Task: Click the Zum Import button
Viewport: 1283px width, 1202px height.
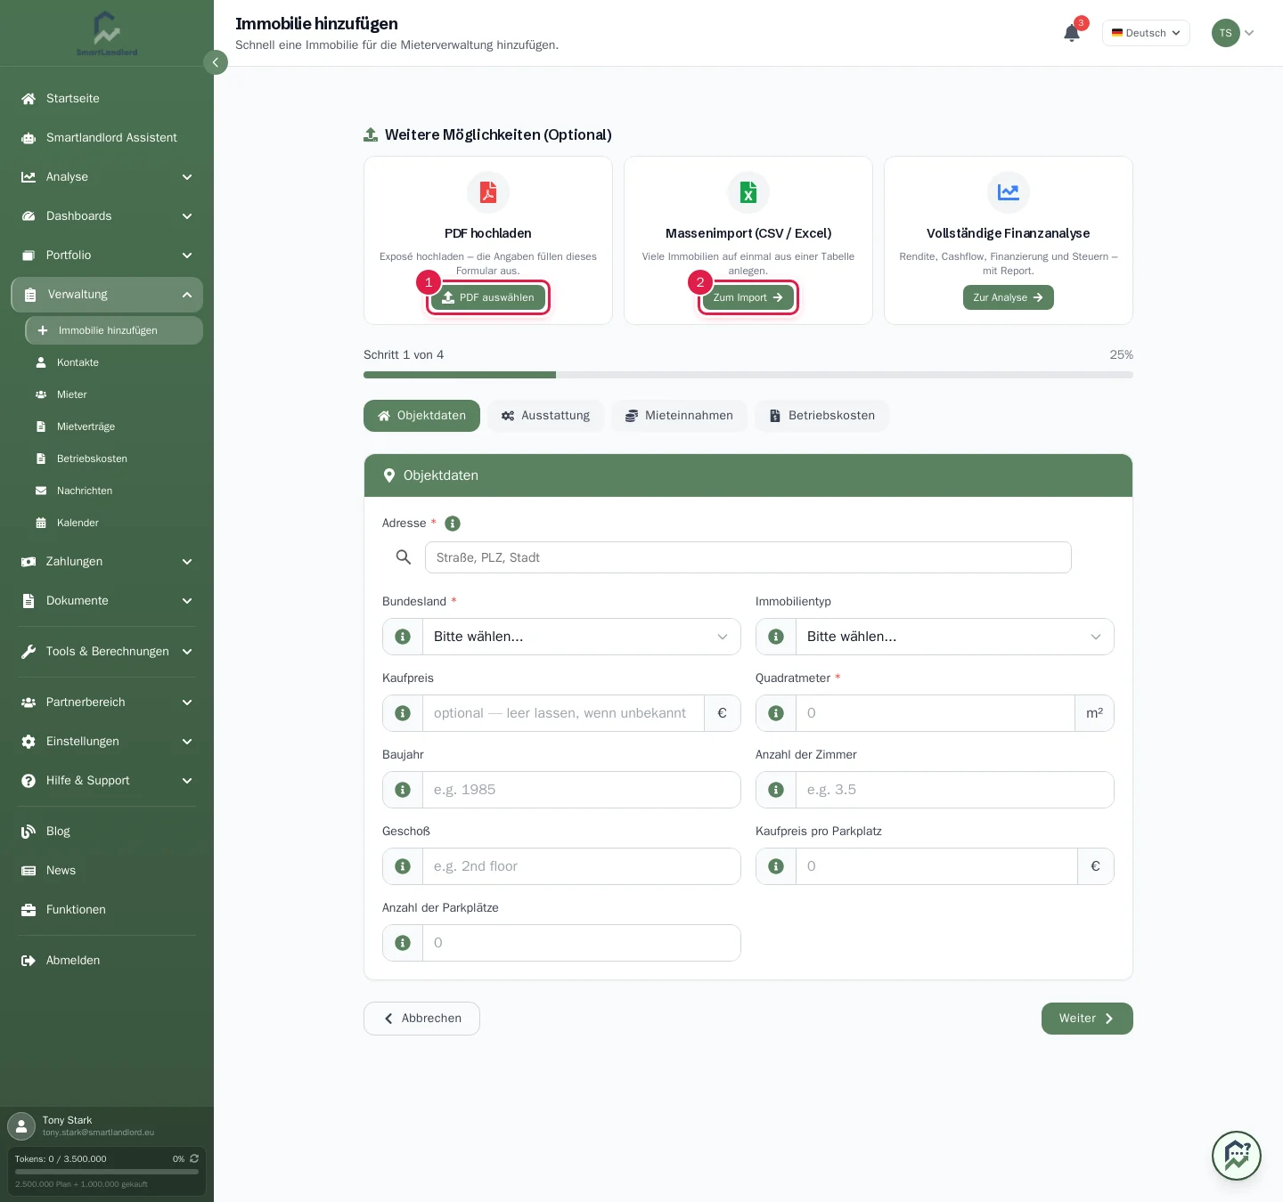Action: pyautogui.click(x=748, y=297)
